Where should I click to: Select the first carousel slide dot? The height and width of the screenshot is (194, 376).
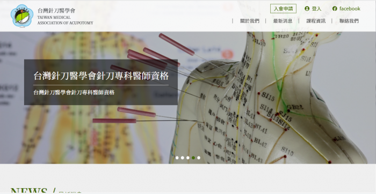tap(177, 158)
